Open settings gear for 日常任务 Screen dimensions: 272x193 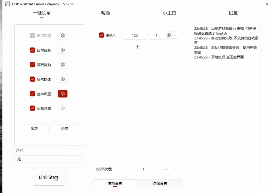63,50
